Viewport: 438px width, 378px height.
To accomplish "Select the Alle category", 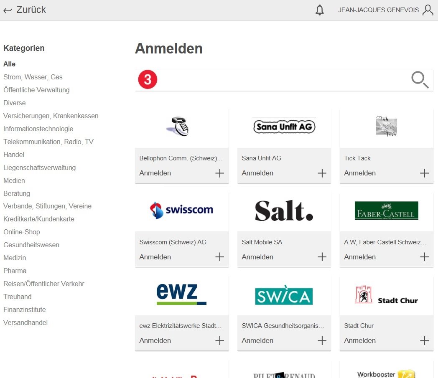I will click(10, 64).
